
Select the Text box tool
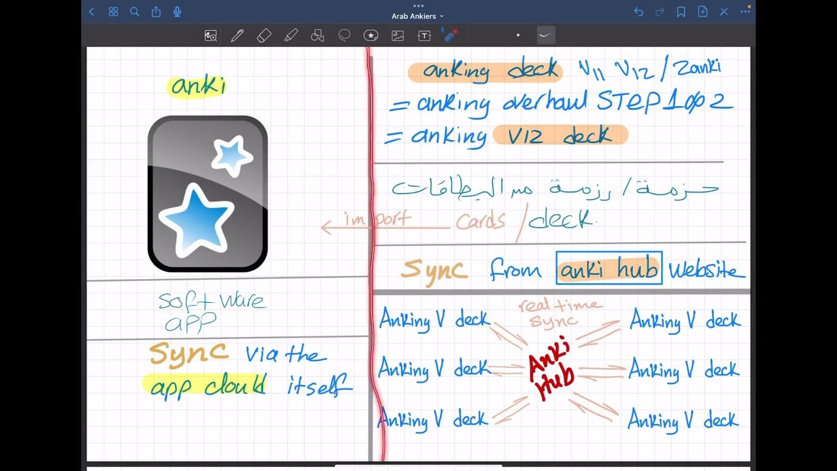[424, 36]
